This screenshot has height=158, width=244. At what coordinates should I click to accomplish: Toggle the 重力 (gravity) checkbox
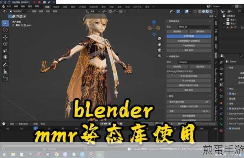pos(230,93)
